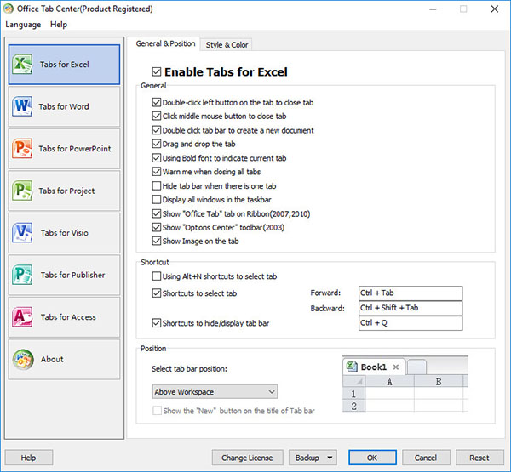Click row 2 header in preview
The height and width of the screenshot is (472, 511).
click(353, 407)
